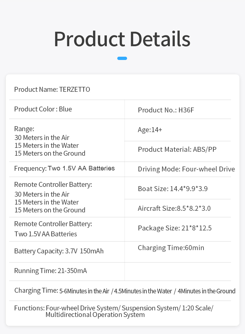The width and height of the screenshot is (245, 334).
Task: Click Multidirectional Operation System text
Action: tap(95, 315)
